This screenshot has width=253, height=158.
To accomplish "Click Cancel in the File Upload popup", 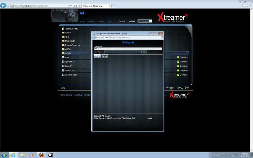I will pos(104,56).
